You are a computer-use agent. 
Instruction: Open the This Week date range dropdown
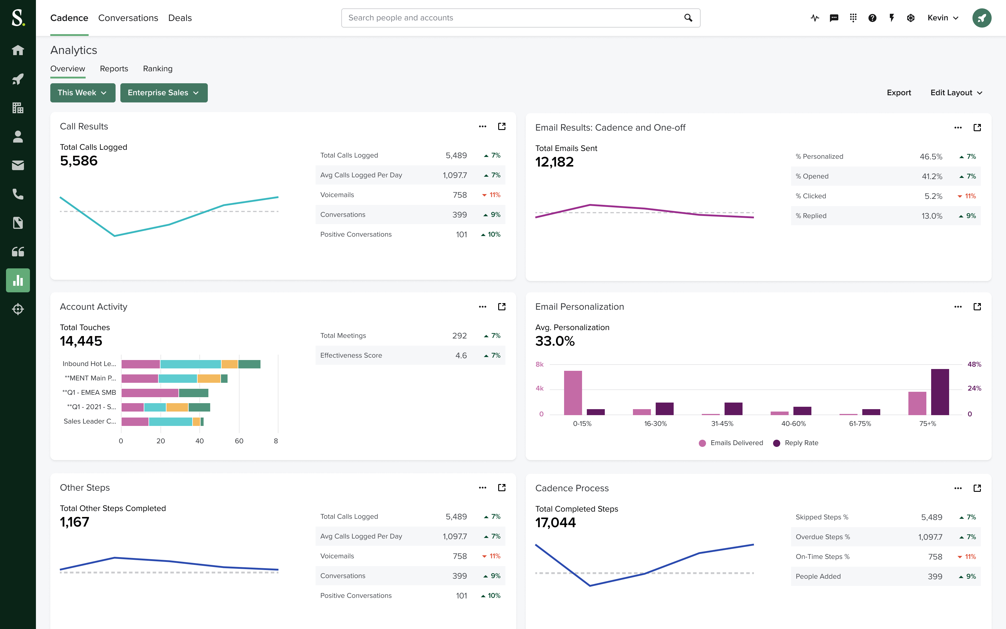83,92
